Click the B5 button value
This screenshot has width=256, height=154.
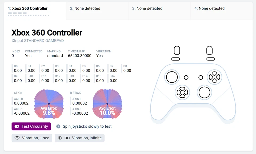[86, 70]
